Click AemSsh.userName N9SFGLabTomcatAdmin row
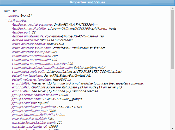This screenshot has height=130, width=175. (x=43, y=40)
